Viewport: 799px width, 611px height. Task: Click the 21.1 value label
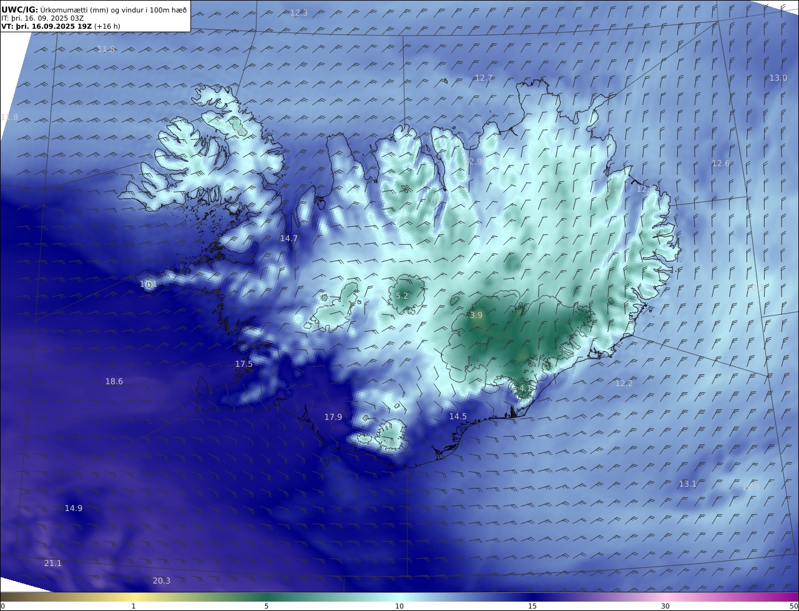pos(52,564)
